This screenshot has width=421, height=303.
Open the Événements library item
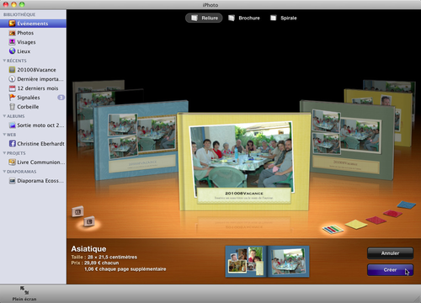point(33,24)
